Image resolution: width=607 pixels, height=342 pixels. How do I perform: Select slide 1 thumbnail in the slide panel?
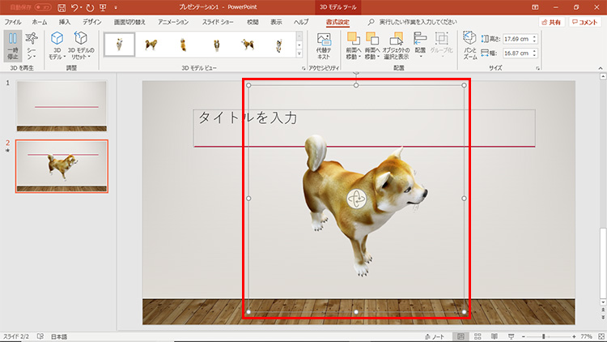(x=61, y=105)
